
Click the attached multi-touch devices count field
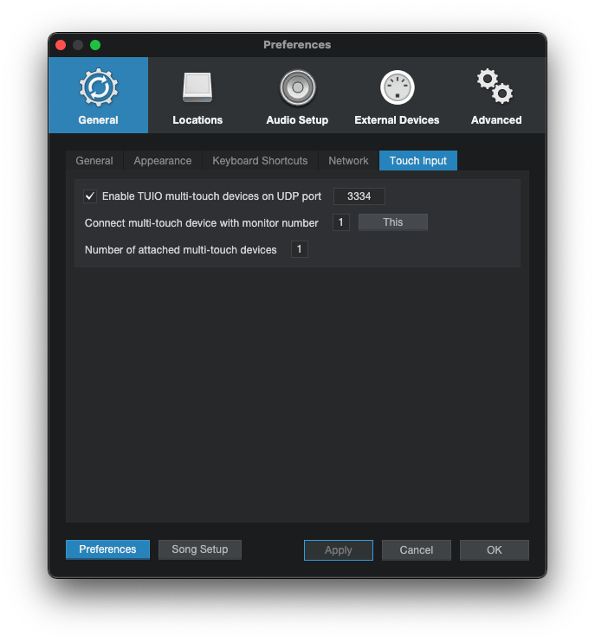[x=300, y=250]
